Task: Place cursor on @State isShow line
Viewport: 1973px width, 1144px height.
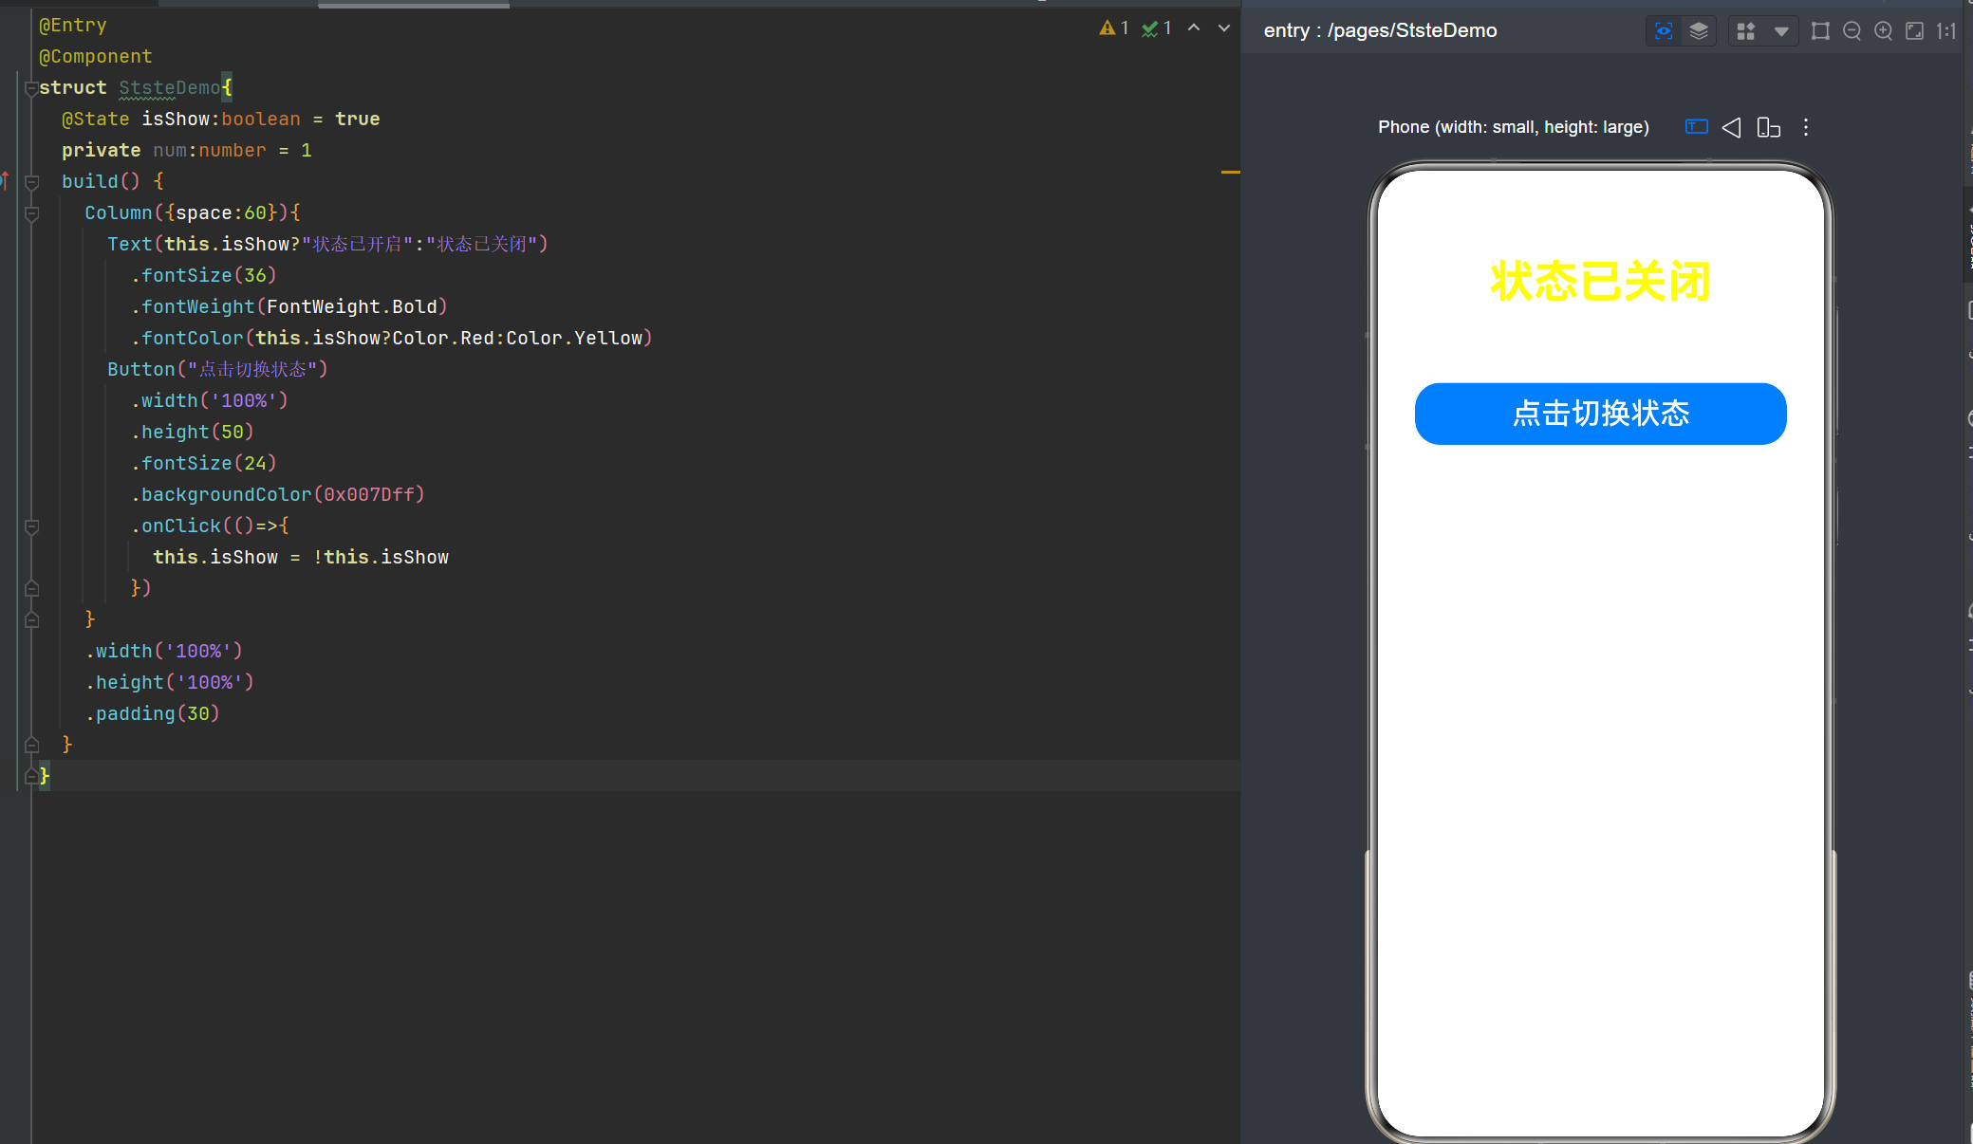Action: pyautogui.click(x=220, y=120)
